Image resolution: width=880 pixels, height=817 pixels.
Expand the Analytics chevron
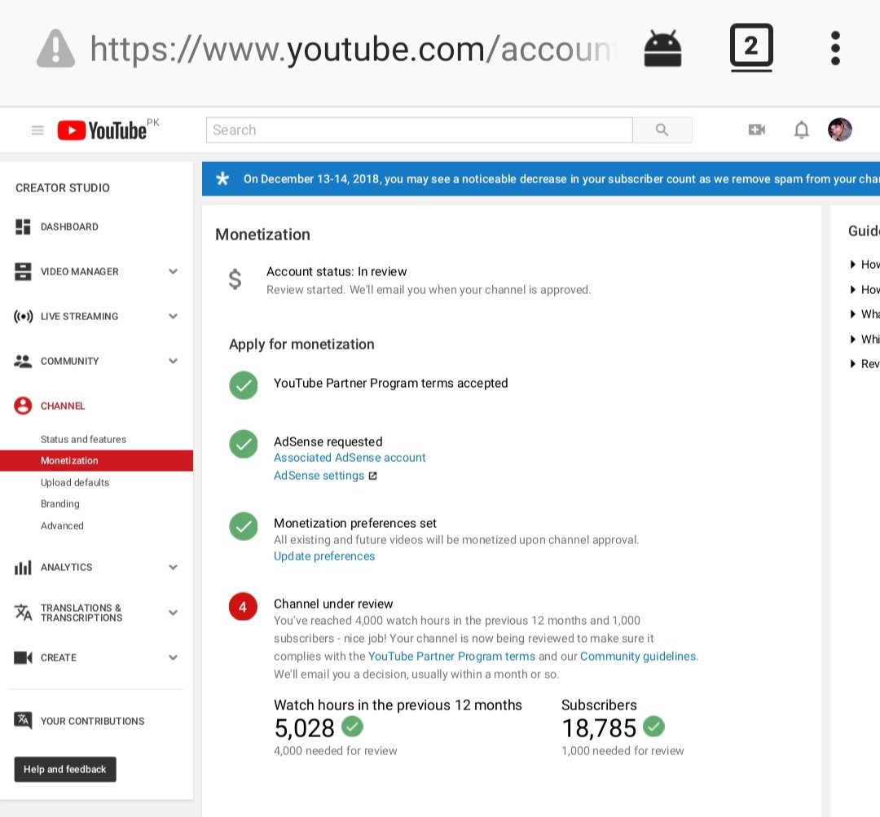(174, 567)
